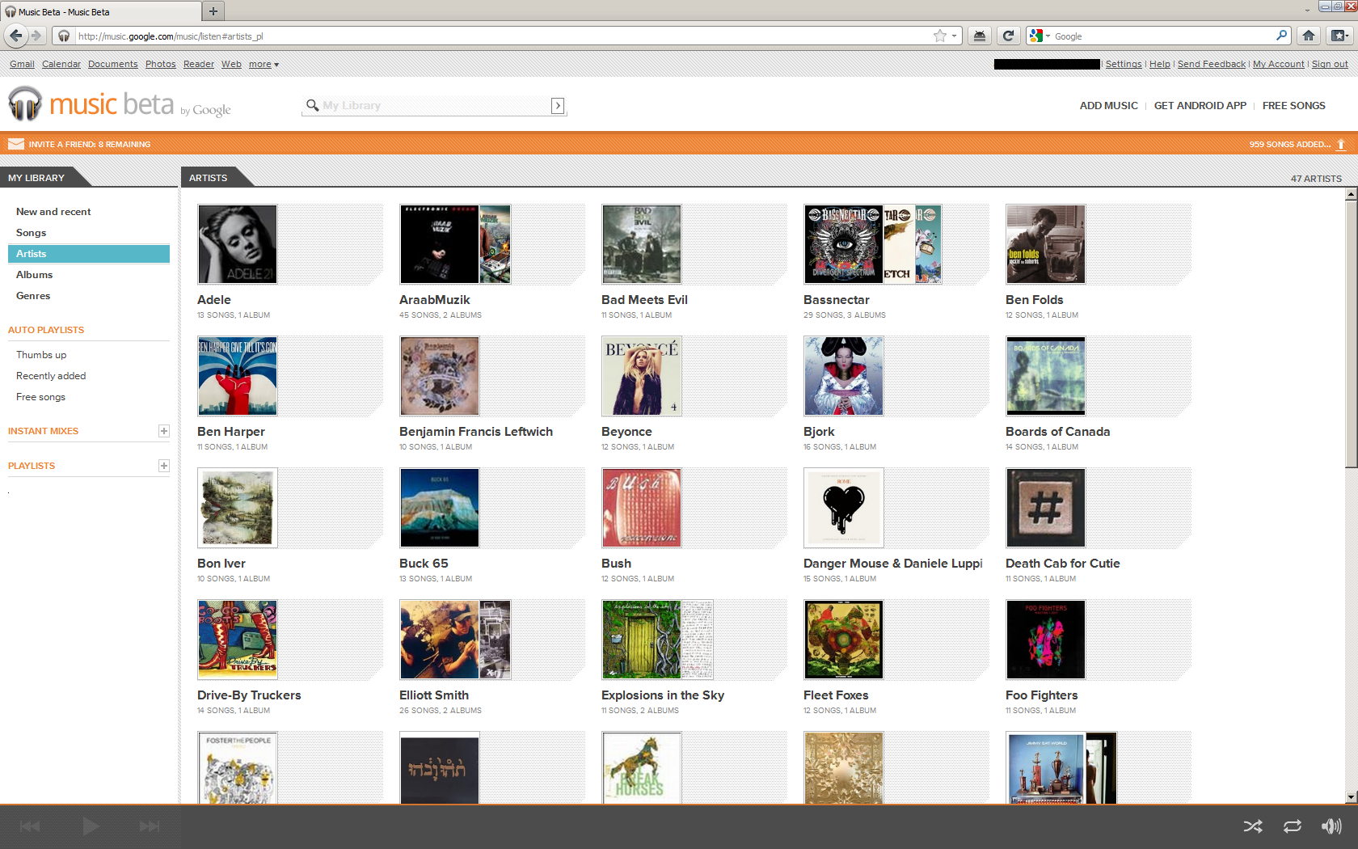Click the Sign out link
The height and width of the screenshot is (849, 1358).
pos(1330,65)
